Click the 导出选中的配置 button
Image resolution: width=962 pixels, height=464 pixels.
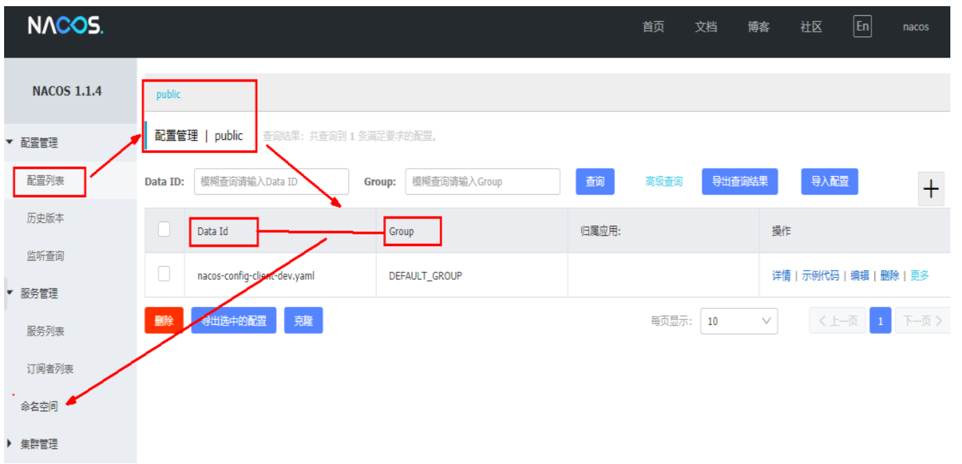[x=234, y=320]
